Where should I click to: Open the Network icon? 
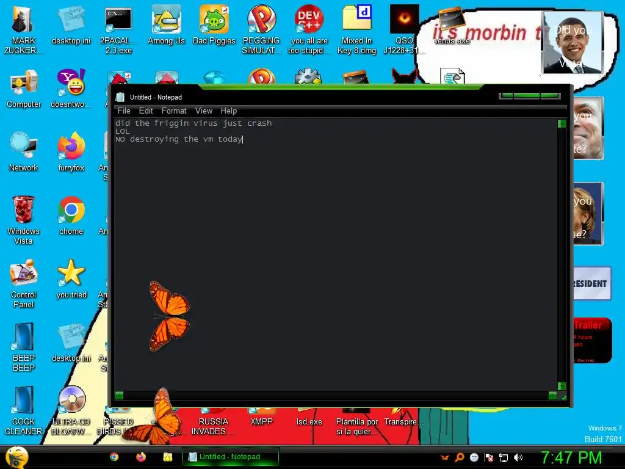tap(24, 152)
